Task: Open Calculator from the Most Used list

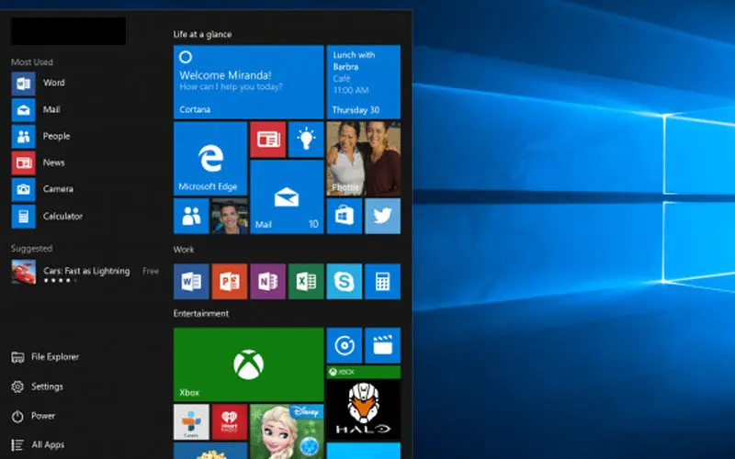Action: 48,217
